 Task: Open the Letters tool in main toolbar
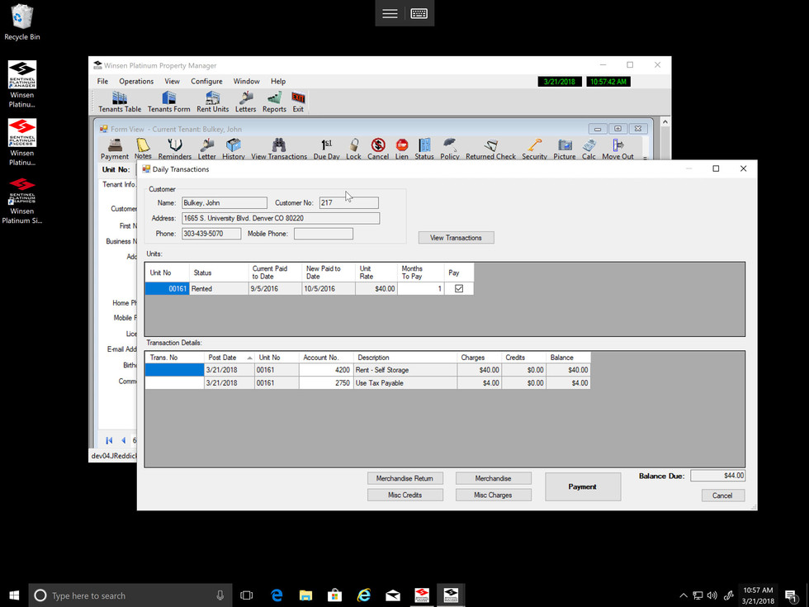click(x=246, y=102)
